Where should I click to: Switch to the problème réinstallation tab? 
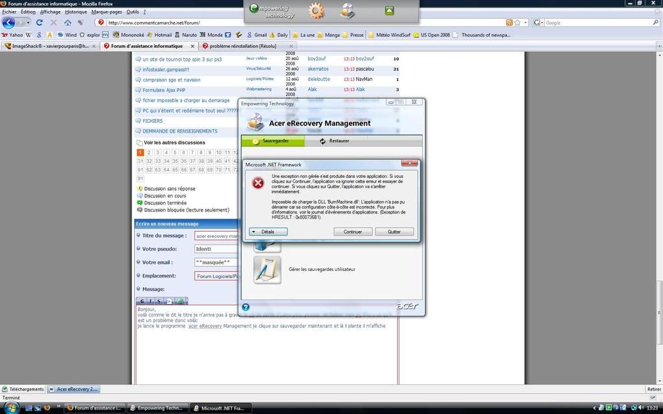[x=248, y=46]
